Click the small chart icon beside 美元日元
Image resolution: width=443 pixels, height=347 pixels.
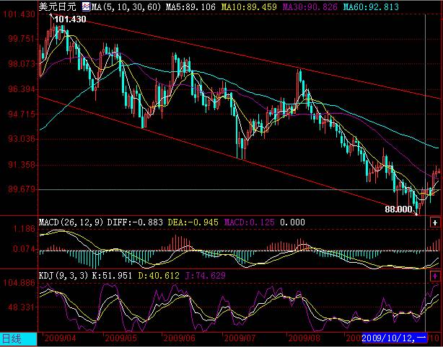pos(85,6)
